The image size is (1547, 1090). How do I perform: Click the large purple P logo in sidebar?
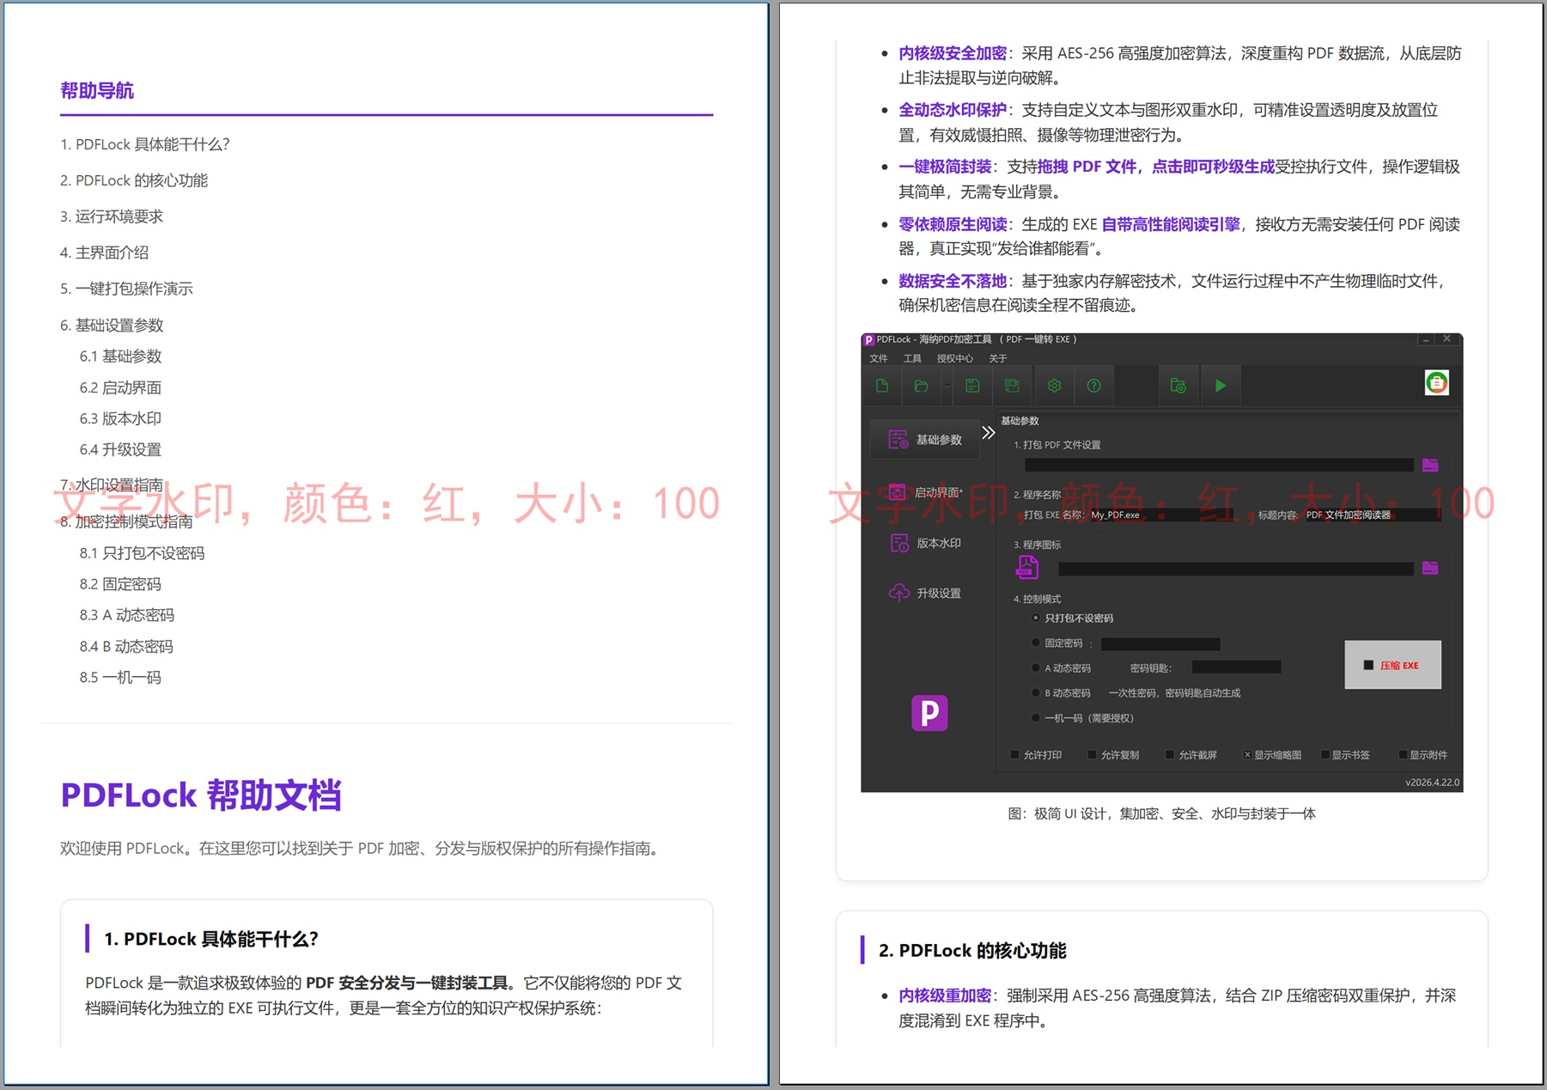tap(929, 713)
